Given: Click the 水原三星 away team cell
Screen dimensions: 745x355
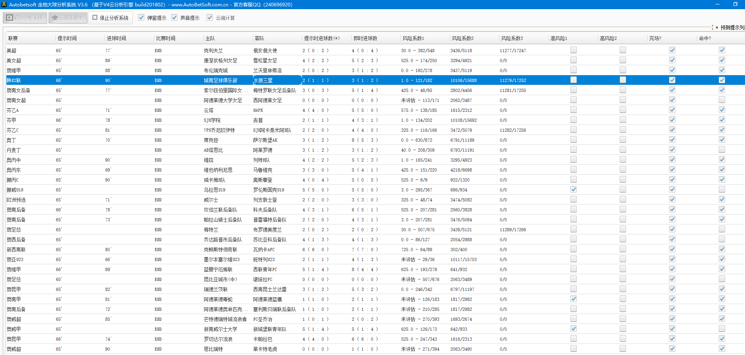Looking at the screenshot, I should tap(263, 80).
